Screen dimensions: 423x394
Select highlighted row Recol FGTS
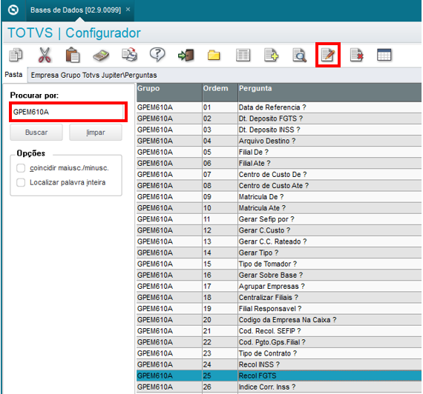[x=279, y=375]
